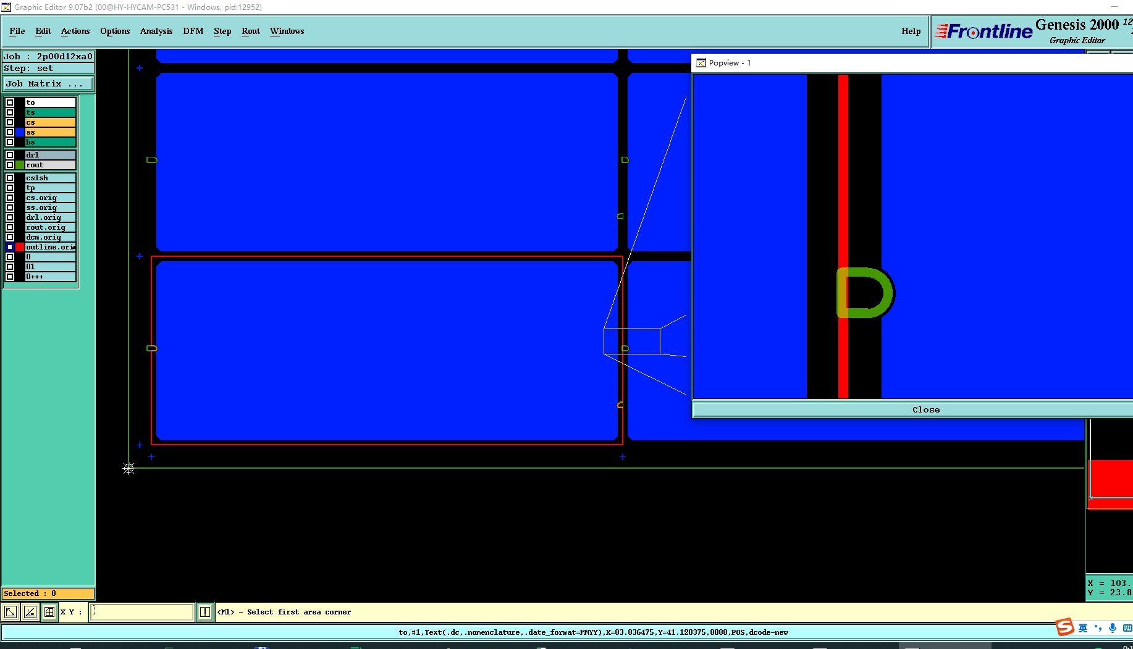Toggle display checkbox for layer cslsh
Viewport: 1133px width, 649px height.
(10, 178)
